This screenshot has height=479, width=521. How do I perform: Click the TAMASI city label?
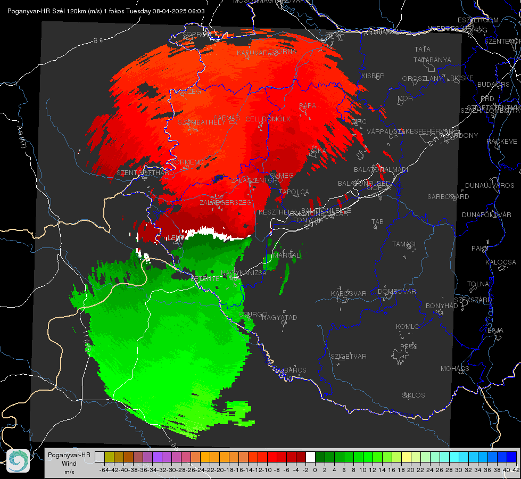click(x=404, y=244)
